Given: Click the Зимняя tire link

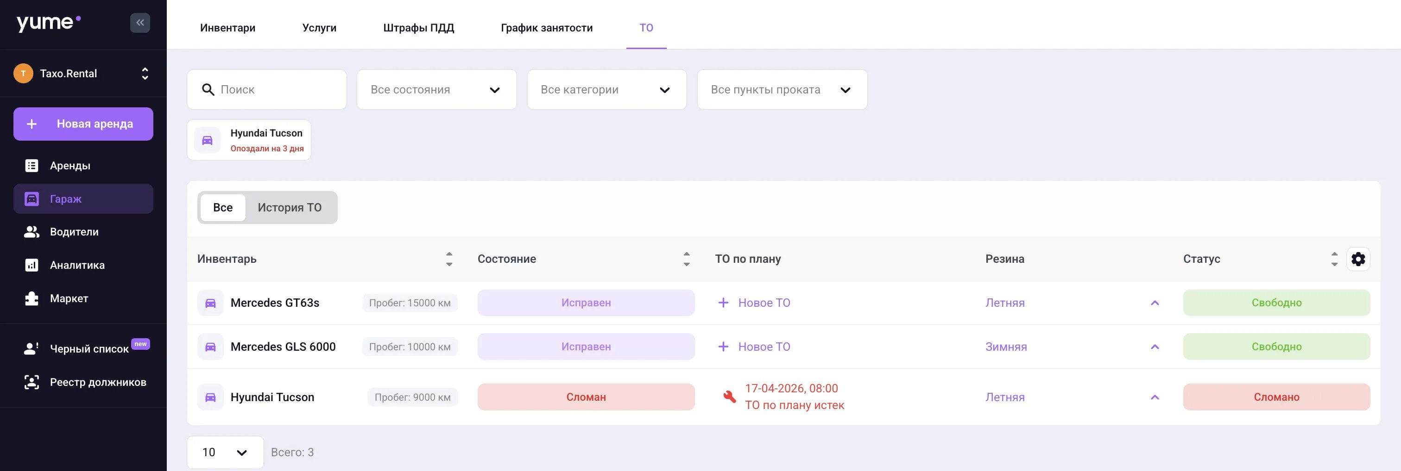Looking at the screenshot, I should tap(1006, 347).
